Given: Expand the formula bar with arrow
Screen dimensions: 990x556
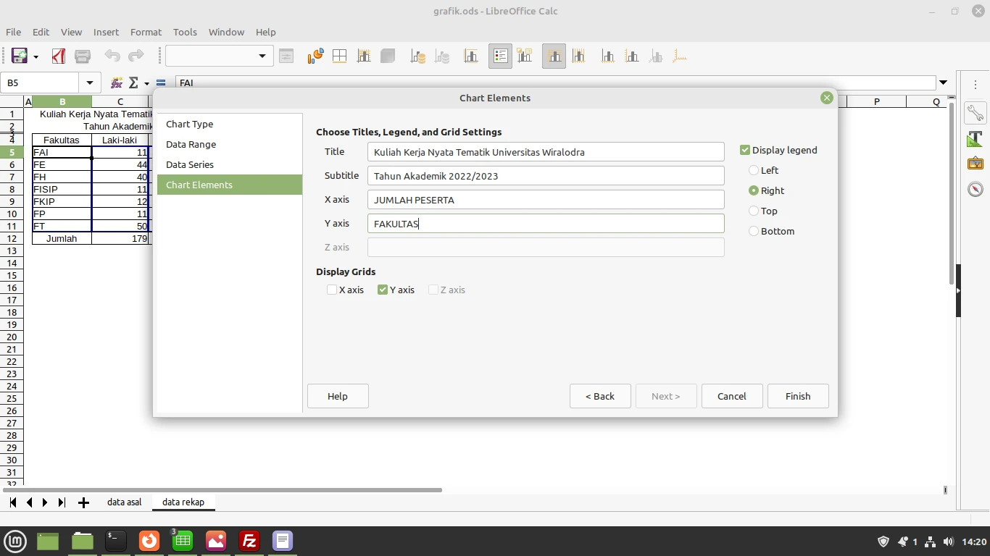Looking at the screenshot, I should tap(943, 83).
